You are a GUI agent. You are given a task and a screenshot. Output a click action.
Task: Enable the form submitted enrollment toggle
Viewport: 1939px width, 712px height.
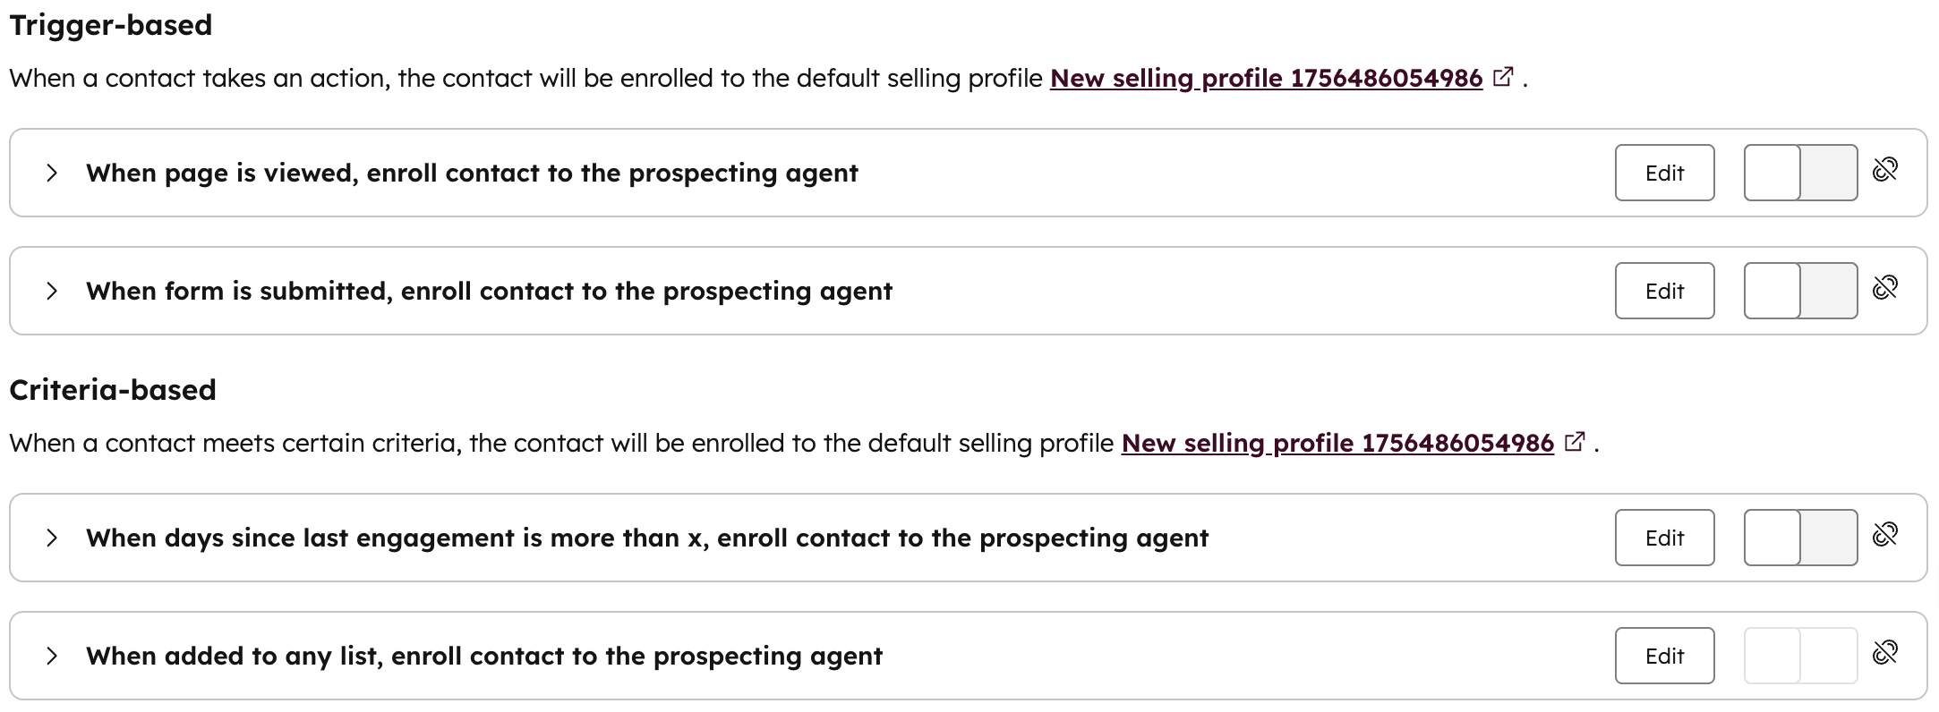(1801, 290)
